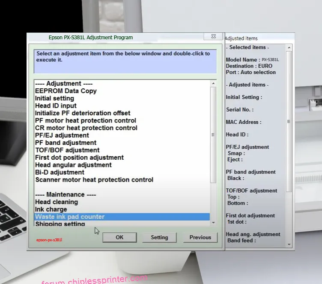Click the MAC Address label in panel
This screenshot has width=322, height=284.
click(244, 122)
